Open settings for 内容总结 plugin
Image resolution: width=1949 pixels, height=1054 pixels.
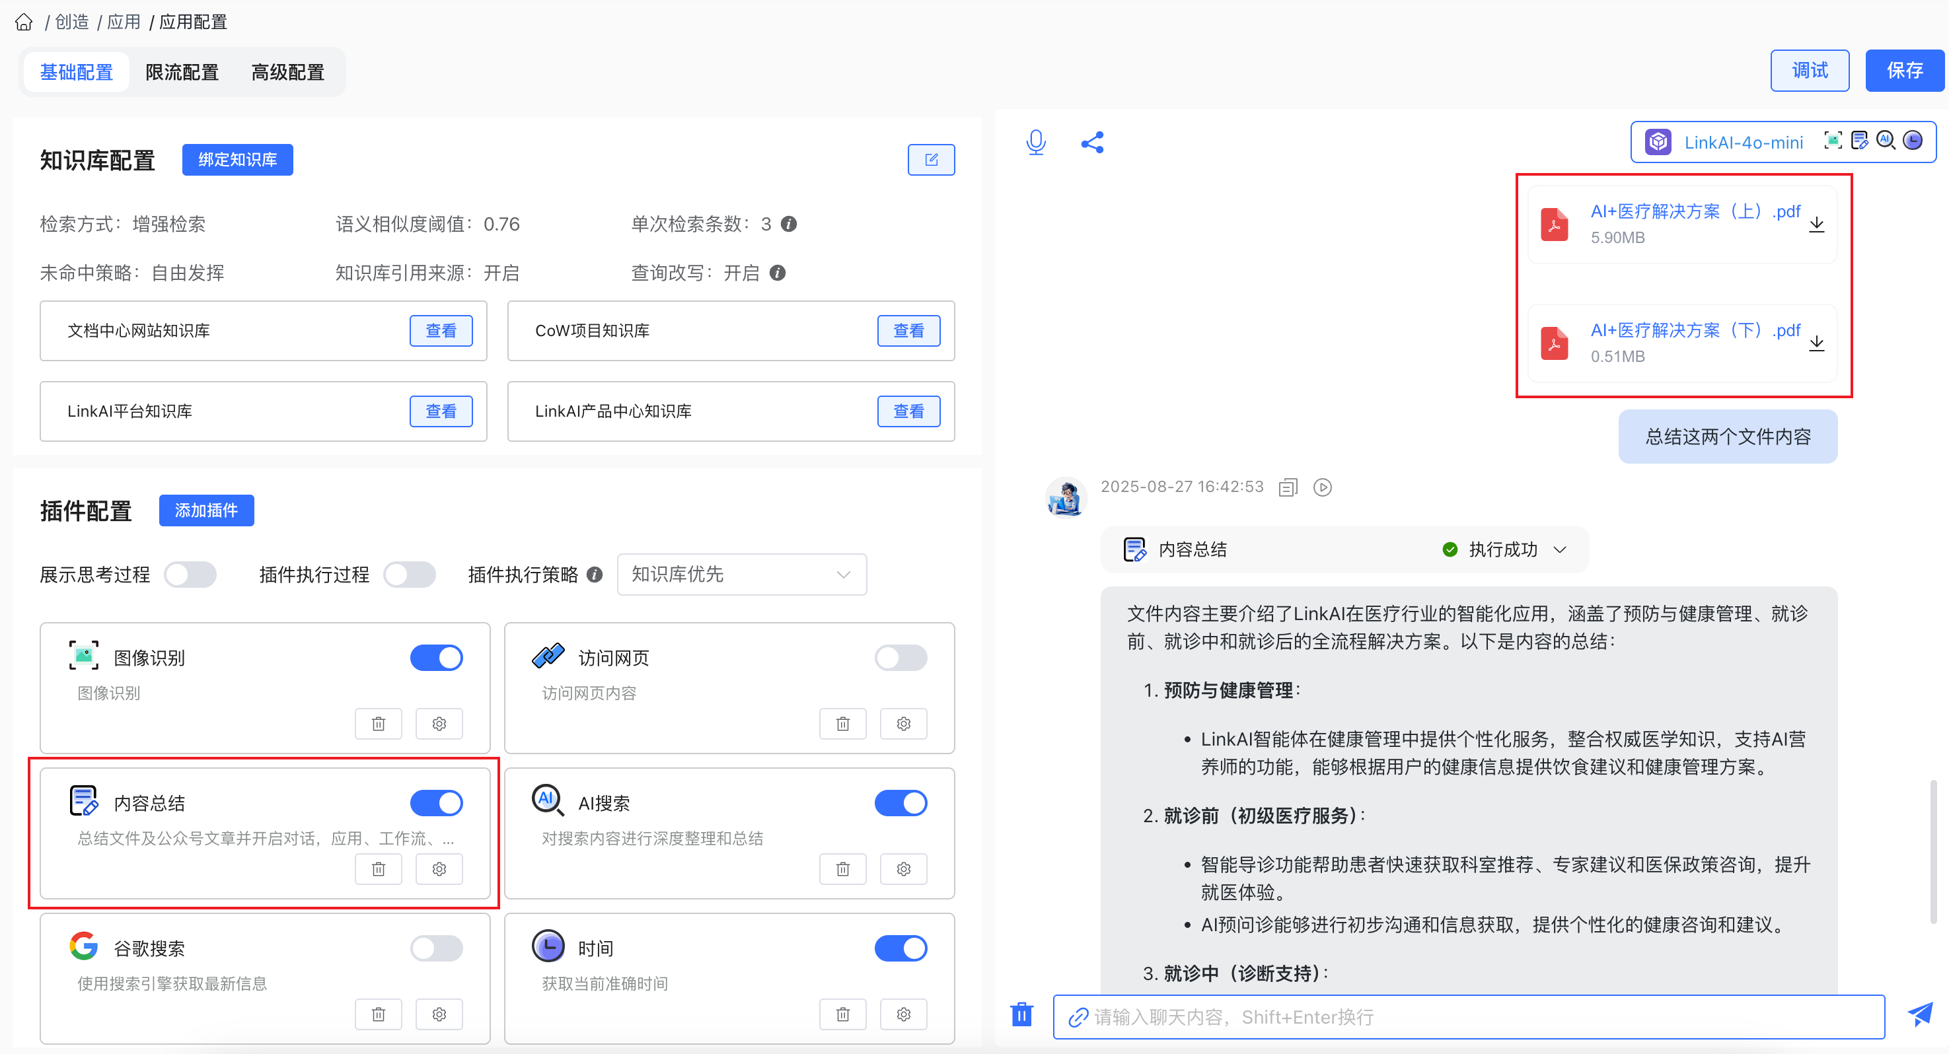pyautogui.click(x=439, y=868)
